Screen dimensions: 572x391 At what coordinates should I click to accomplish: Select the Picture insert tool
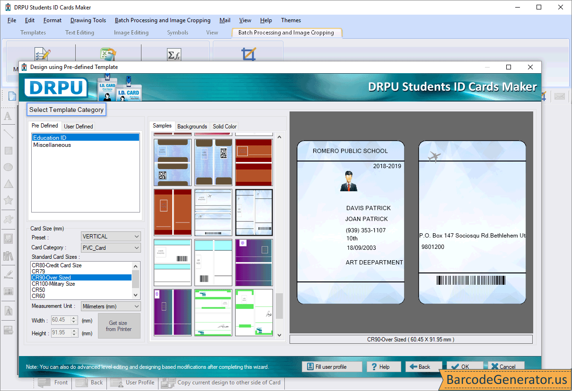click(x=8, y=238)
